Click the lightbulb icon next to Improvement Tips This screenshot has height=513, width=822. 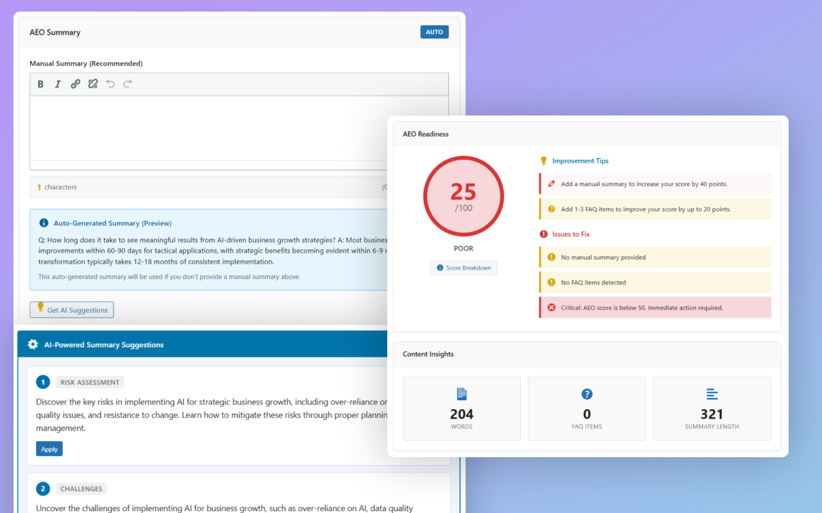coord(543,160)
